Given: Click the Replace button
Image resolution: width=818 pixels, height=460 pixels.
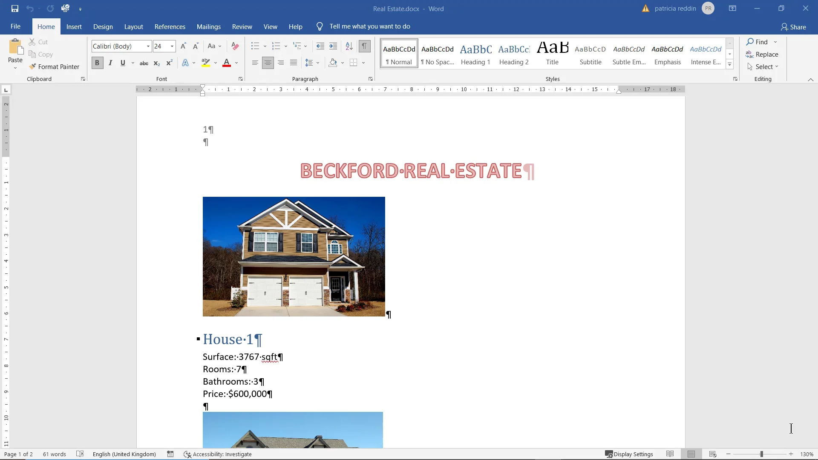Looking at the screenshot, I should 762,55.
